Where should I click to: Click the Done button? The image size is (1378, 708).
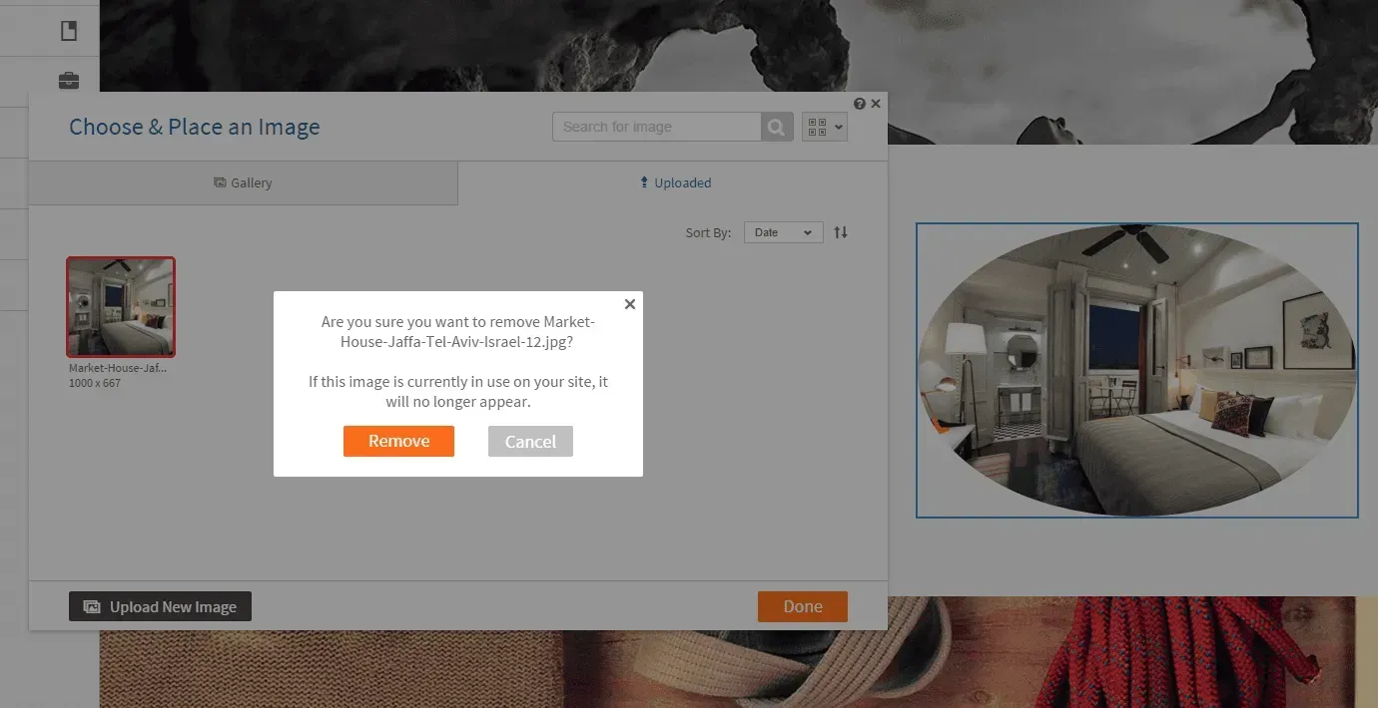(803, 606)
